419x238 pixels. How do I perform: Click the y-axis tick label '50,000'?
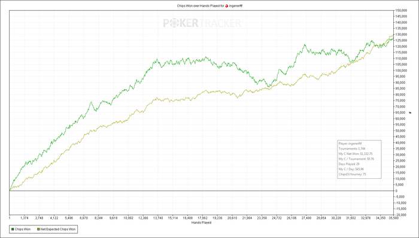(x=400, y=131)
